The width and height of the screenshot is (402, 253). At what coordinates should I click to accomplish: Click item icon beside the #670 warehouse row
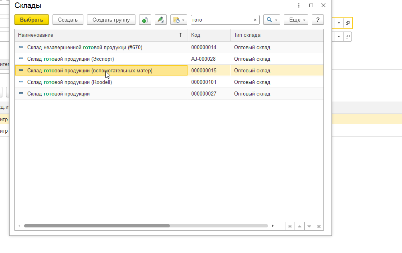click(x=21, y=47)
